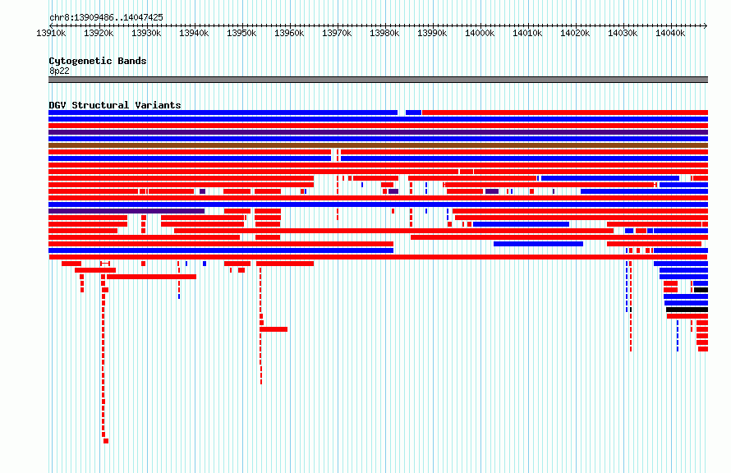Select the long black variant bar near 14040k

(687, 310)
